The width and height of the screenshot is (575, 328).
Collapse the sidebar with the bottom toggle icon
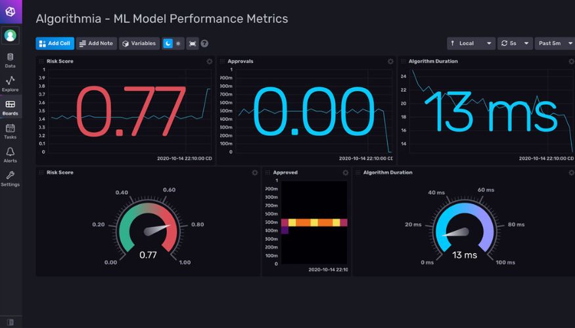(11, 322)
